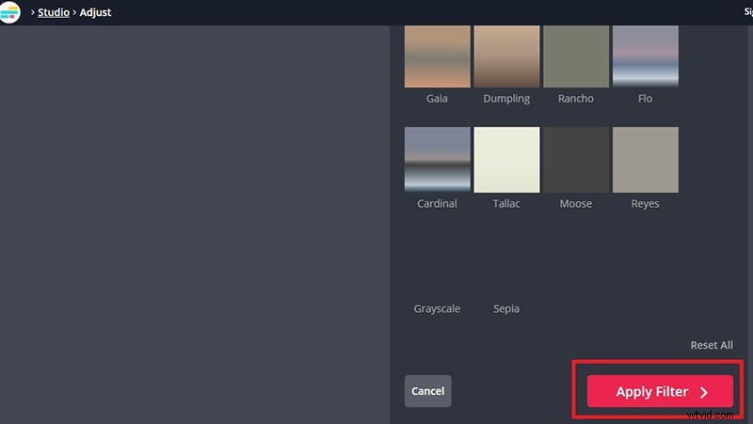This screenshot has height=424, width=753.
Task: Click the Rancho label text
Action: coord(576,99)
